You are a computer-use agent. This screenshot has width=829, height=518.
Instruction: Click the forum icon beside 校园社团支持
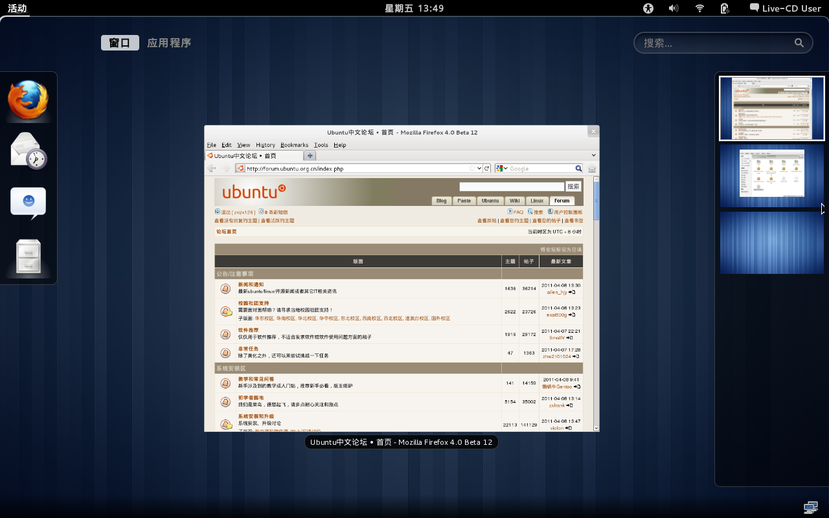pyautogui.click(x=226, y=311)
